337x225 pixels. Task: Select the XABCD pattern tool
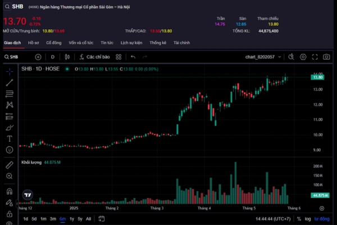(x=10, y=105)
